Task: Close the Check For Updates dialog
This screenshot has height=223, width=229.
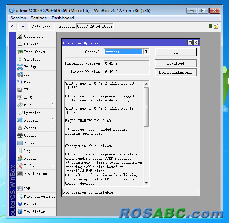Action: [196, 43]
